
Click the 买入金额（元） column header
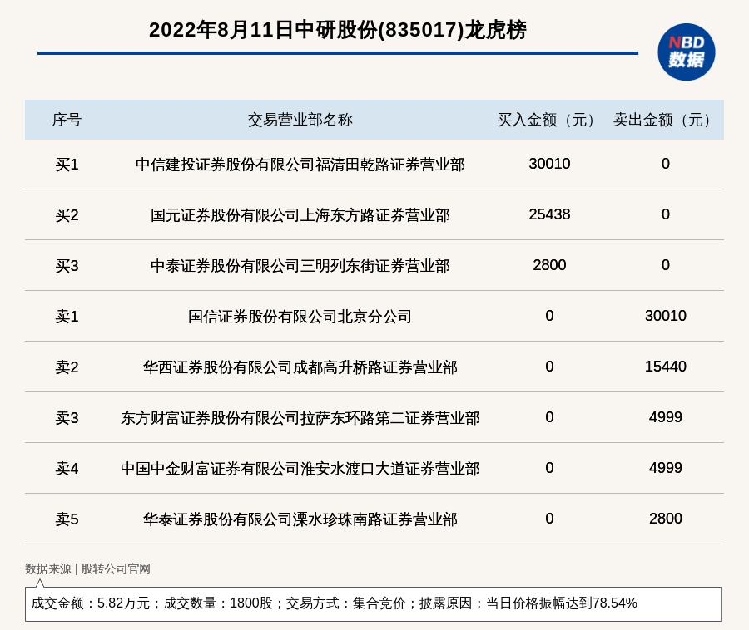(x=549, y=120)
